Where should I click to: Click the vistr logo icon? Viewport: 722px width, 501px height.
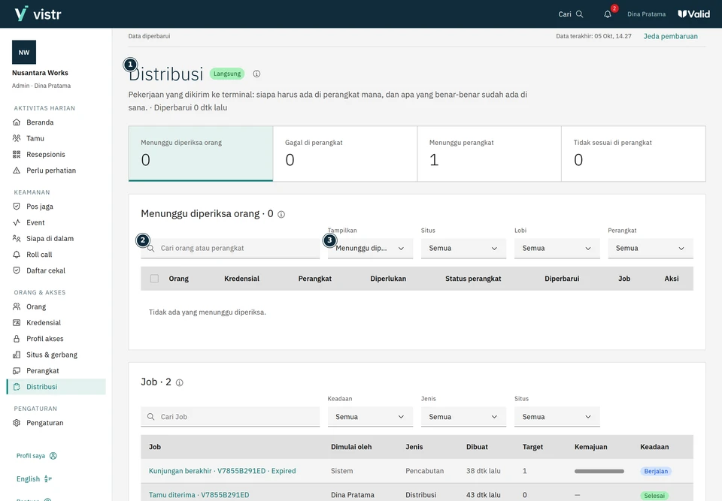coord(21,14)
